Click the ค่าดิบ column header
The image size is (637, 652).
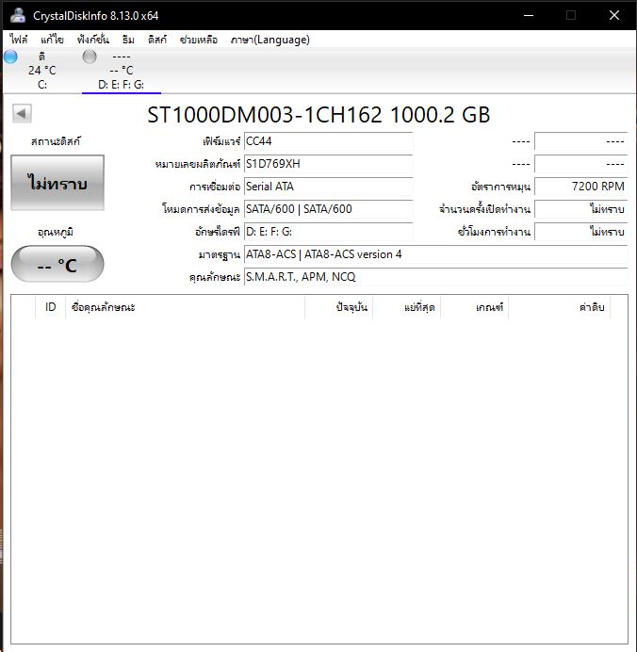point(559,307)
